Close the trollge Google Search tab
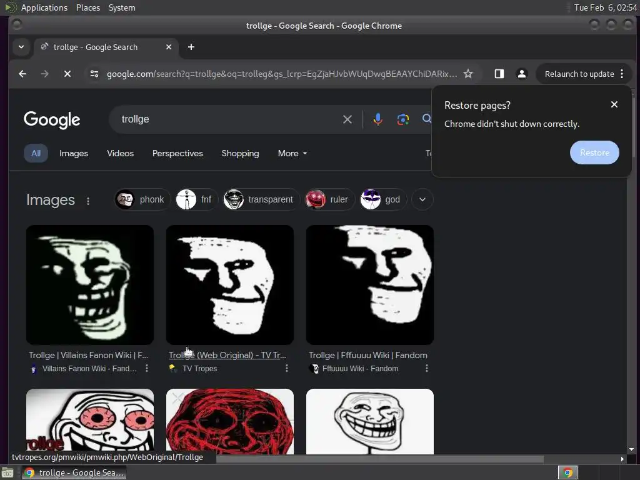The height and width of the screenshot is (480, 640). [x=169, y=47]
